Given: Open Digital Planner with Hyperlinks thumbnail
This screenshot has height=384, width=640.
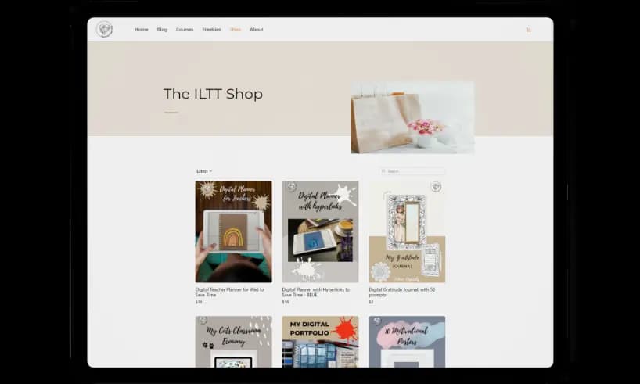Looking at the screenshot, I should pyautogui.click(x=321, y=231).
